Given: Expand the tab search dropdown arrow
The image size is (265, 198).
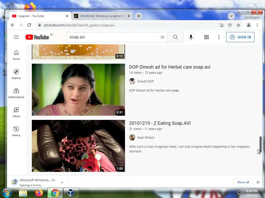Looking at the screenshot, I should (231, 16).
